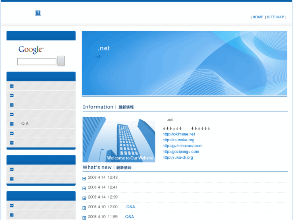
Task: Click the arrow icon of 12:43 entry
Action: click(84, 178)
